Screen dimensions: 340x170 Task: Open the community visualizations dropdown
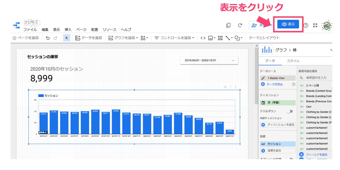[x=144, y=38]
